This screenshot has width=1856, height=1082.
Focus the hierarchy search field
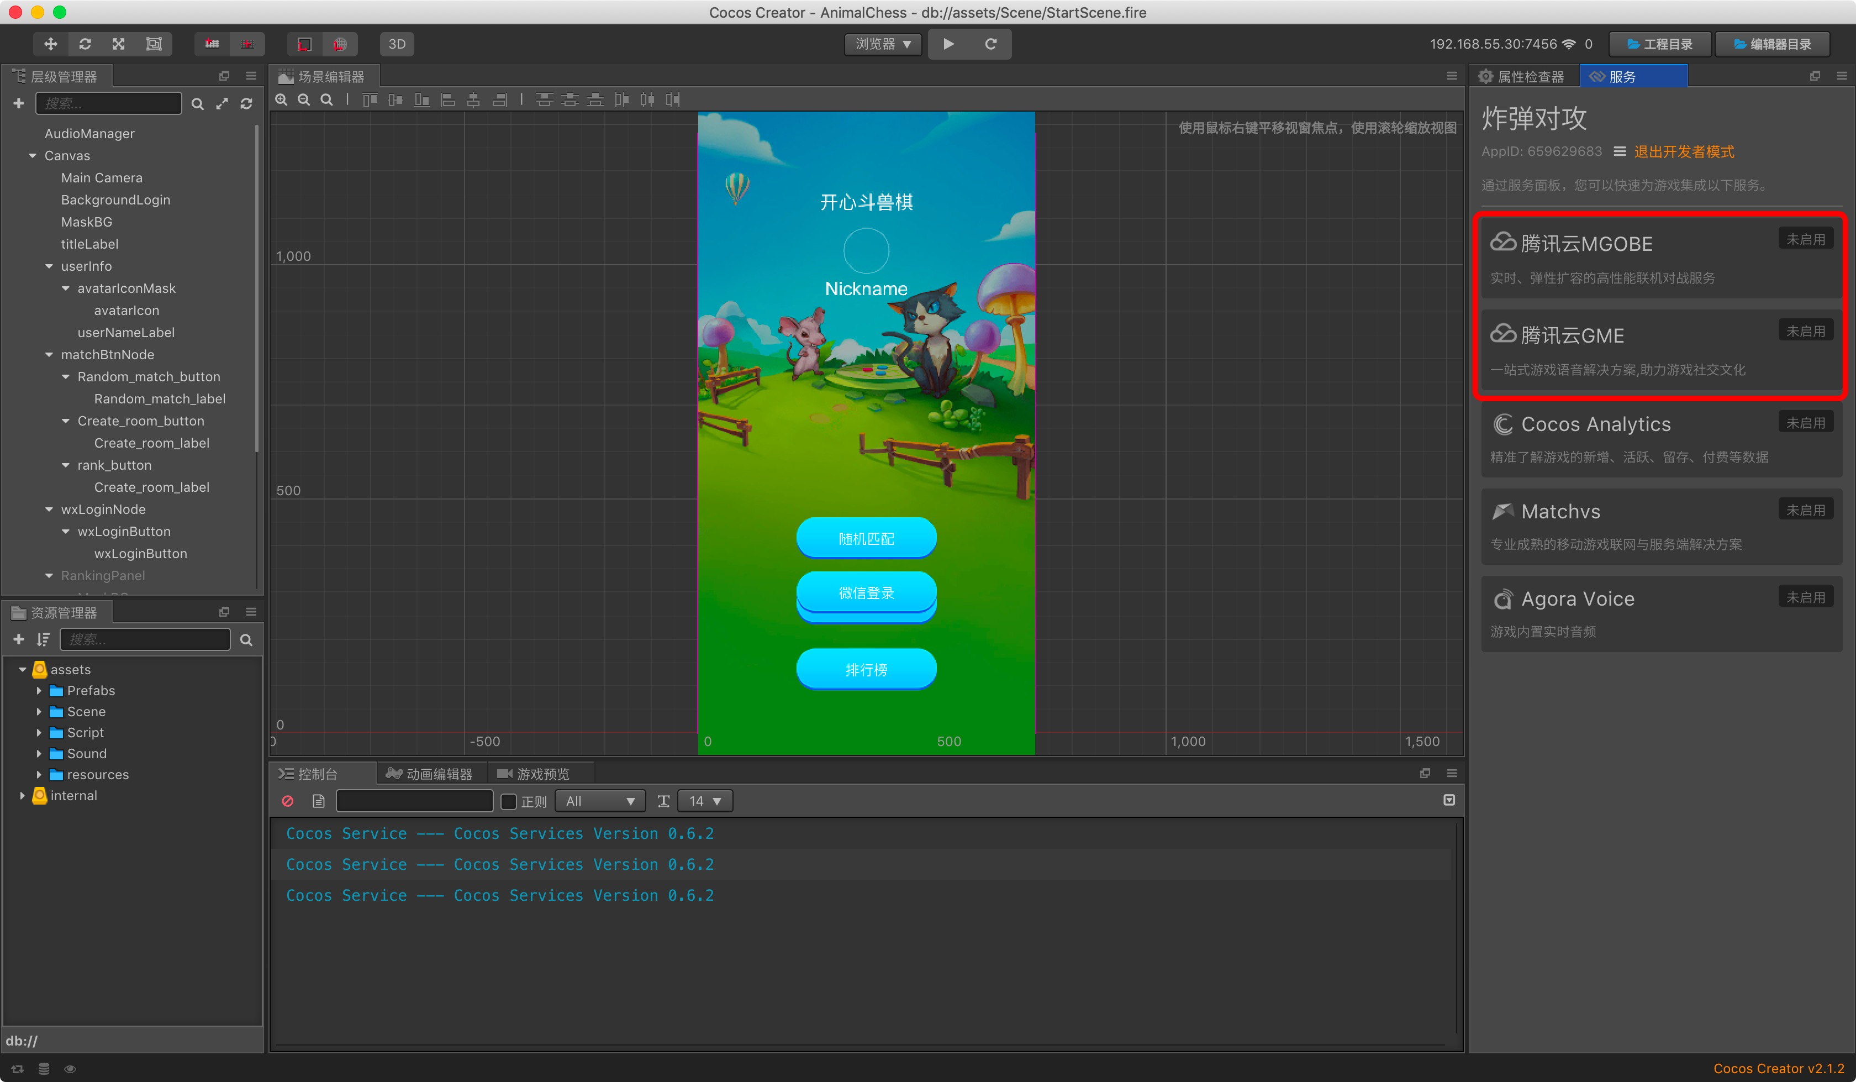click(x=109, y=103)
